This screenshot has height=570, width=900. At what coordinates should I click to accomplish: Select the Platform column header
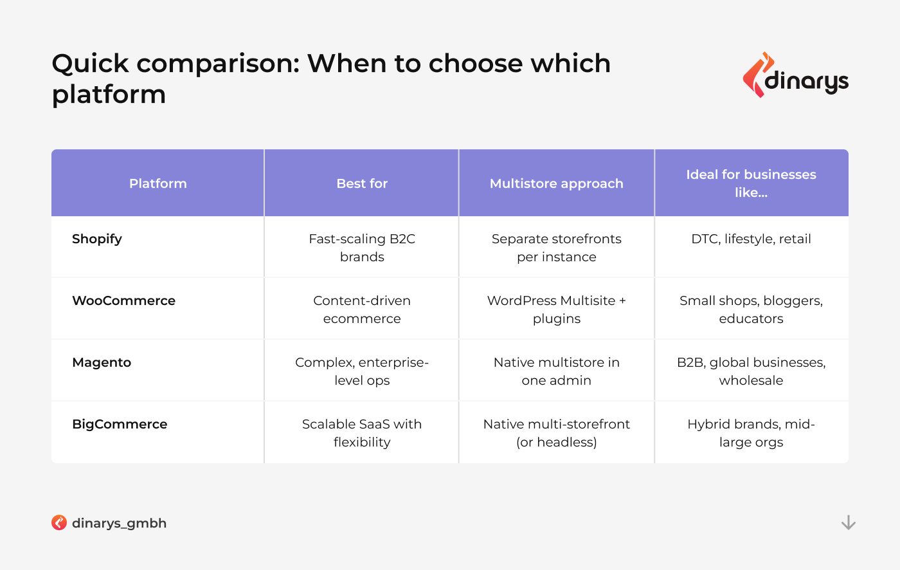(x=158, y=183)
